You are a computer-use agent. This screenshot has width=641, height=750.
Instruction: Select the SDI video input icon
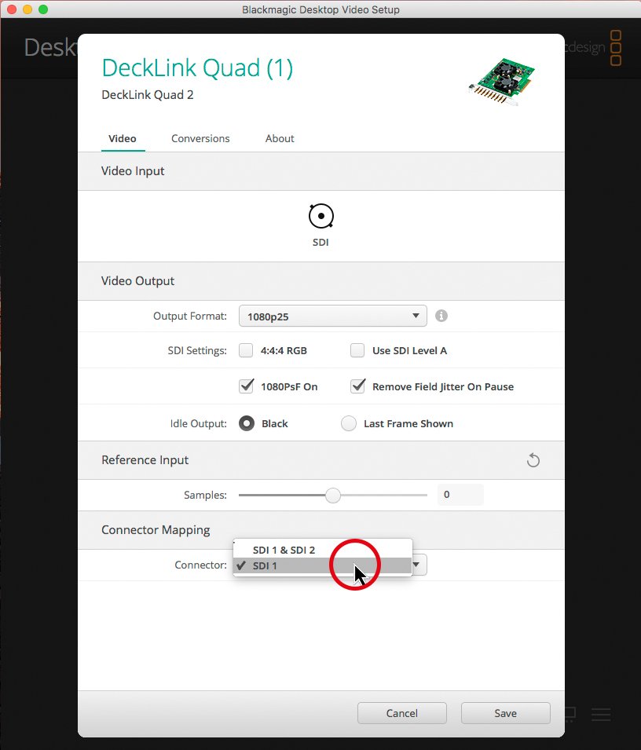tap(321, 216)
